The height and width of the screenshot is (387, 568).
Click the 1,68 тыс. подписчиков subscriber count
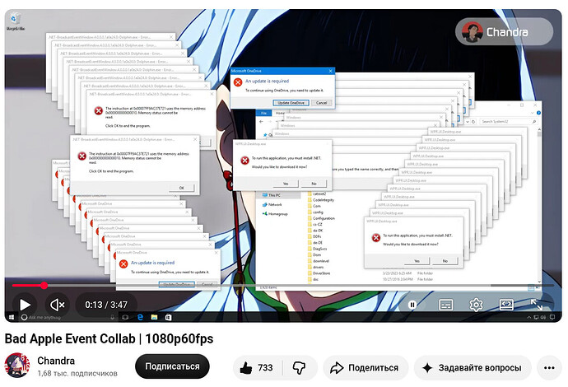tap(77, 374)
